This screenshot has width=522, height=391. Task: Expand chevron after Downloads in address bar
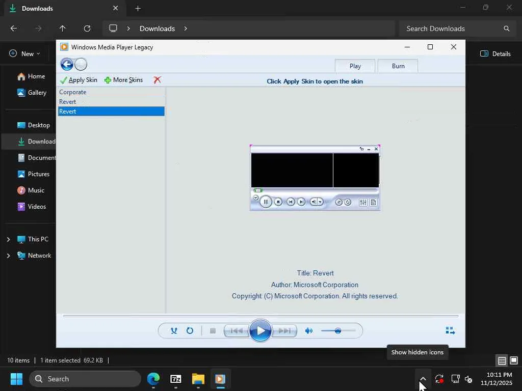pos(186,29)
